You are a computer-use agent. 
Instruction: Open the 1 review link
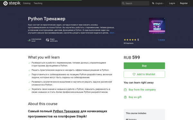click(161, 40)
